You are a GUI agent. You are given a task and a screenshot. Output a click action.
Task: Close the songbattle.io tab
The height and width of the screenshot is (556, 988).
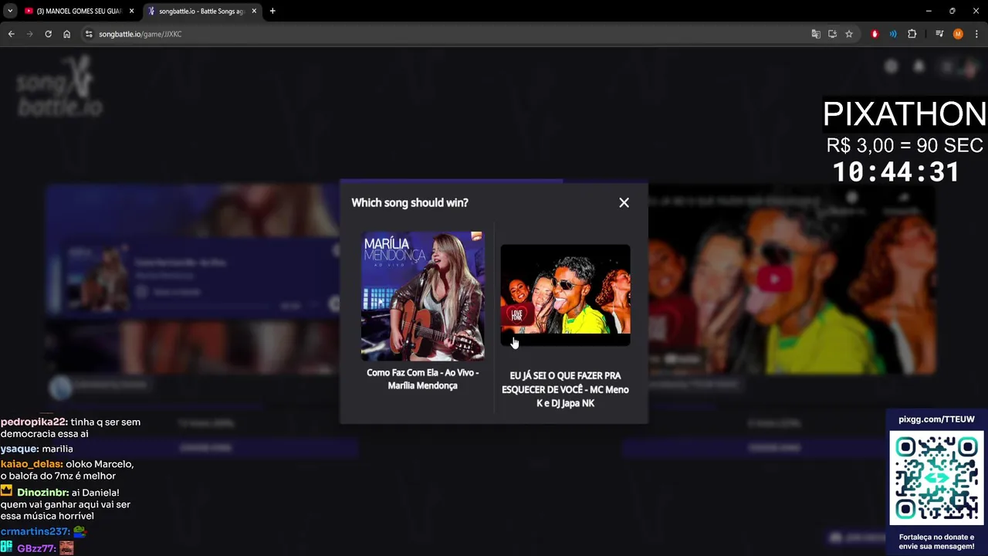tap(254, 11)
